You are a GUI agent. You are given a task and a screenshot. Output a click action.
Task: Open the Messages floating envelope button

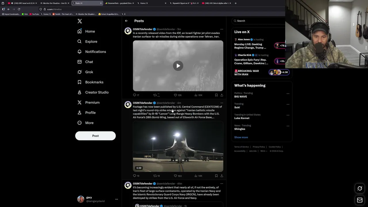pyautogui.click(x=360, y=200)
